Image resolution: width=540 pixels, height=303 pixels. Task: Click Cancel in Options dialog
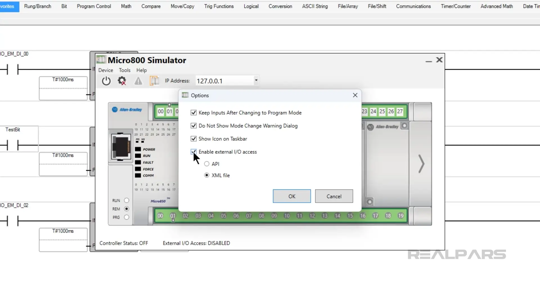coord(334,196)
